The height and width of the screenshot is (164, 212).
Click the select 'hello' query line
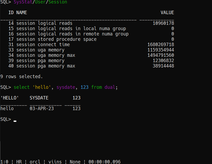65,87
